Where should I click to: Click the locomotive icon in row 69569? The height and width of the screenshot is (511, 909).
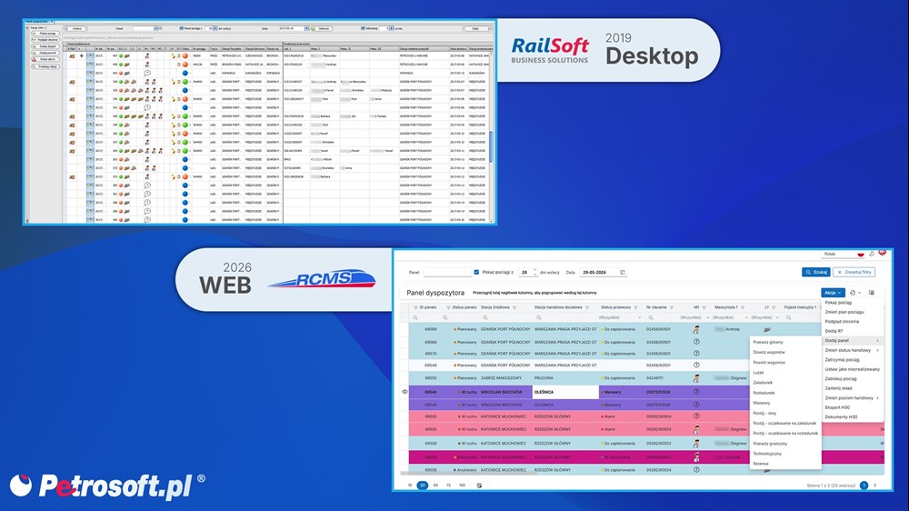(767, 329)
